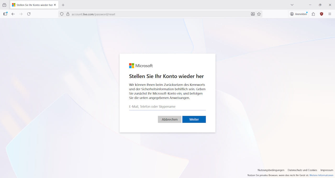
Task: Click the 'Stellen Sie Ihr Konto wieder her' heading
Action: (166, 76)
